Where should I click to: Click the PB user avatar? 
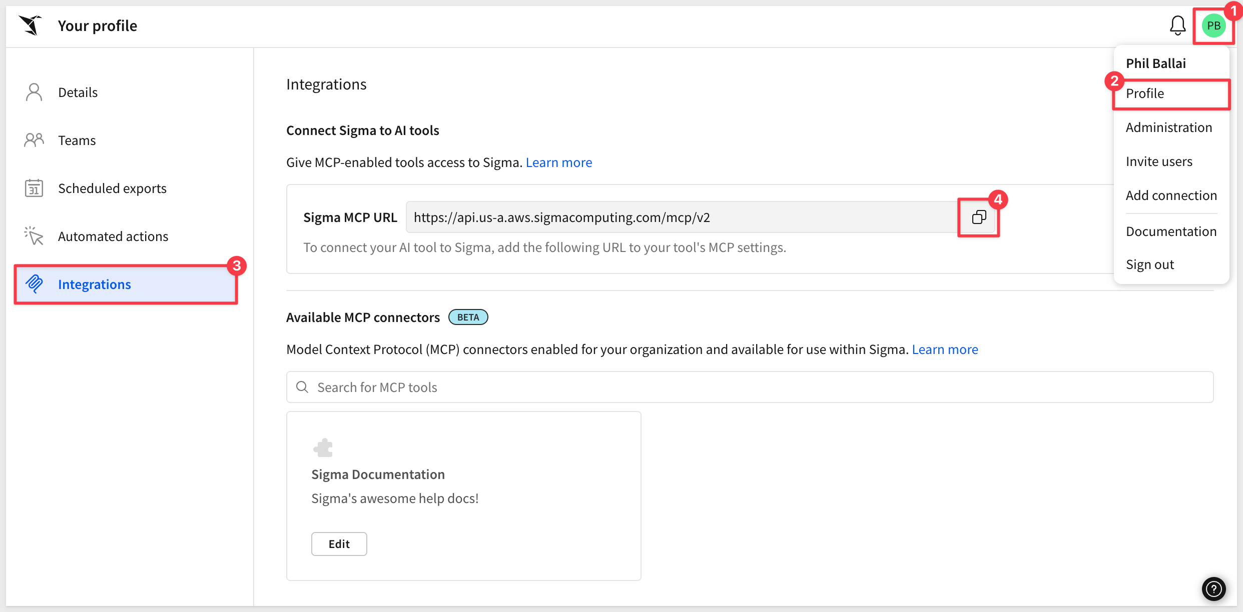click(x=1213, y=25)
